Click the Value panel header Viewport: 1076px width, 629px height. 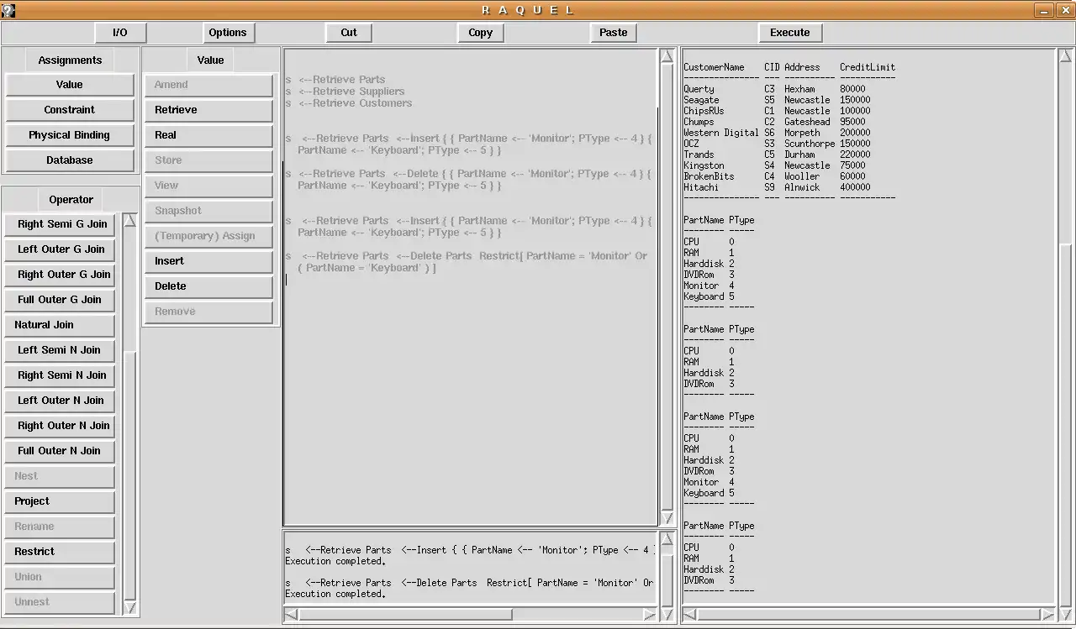(x=210, y=60)
